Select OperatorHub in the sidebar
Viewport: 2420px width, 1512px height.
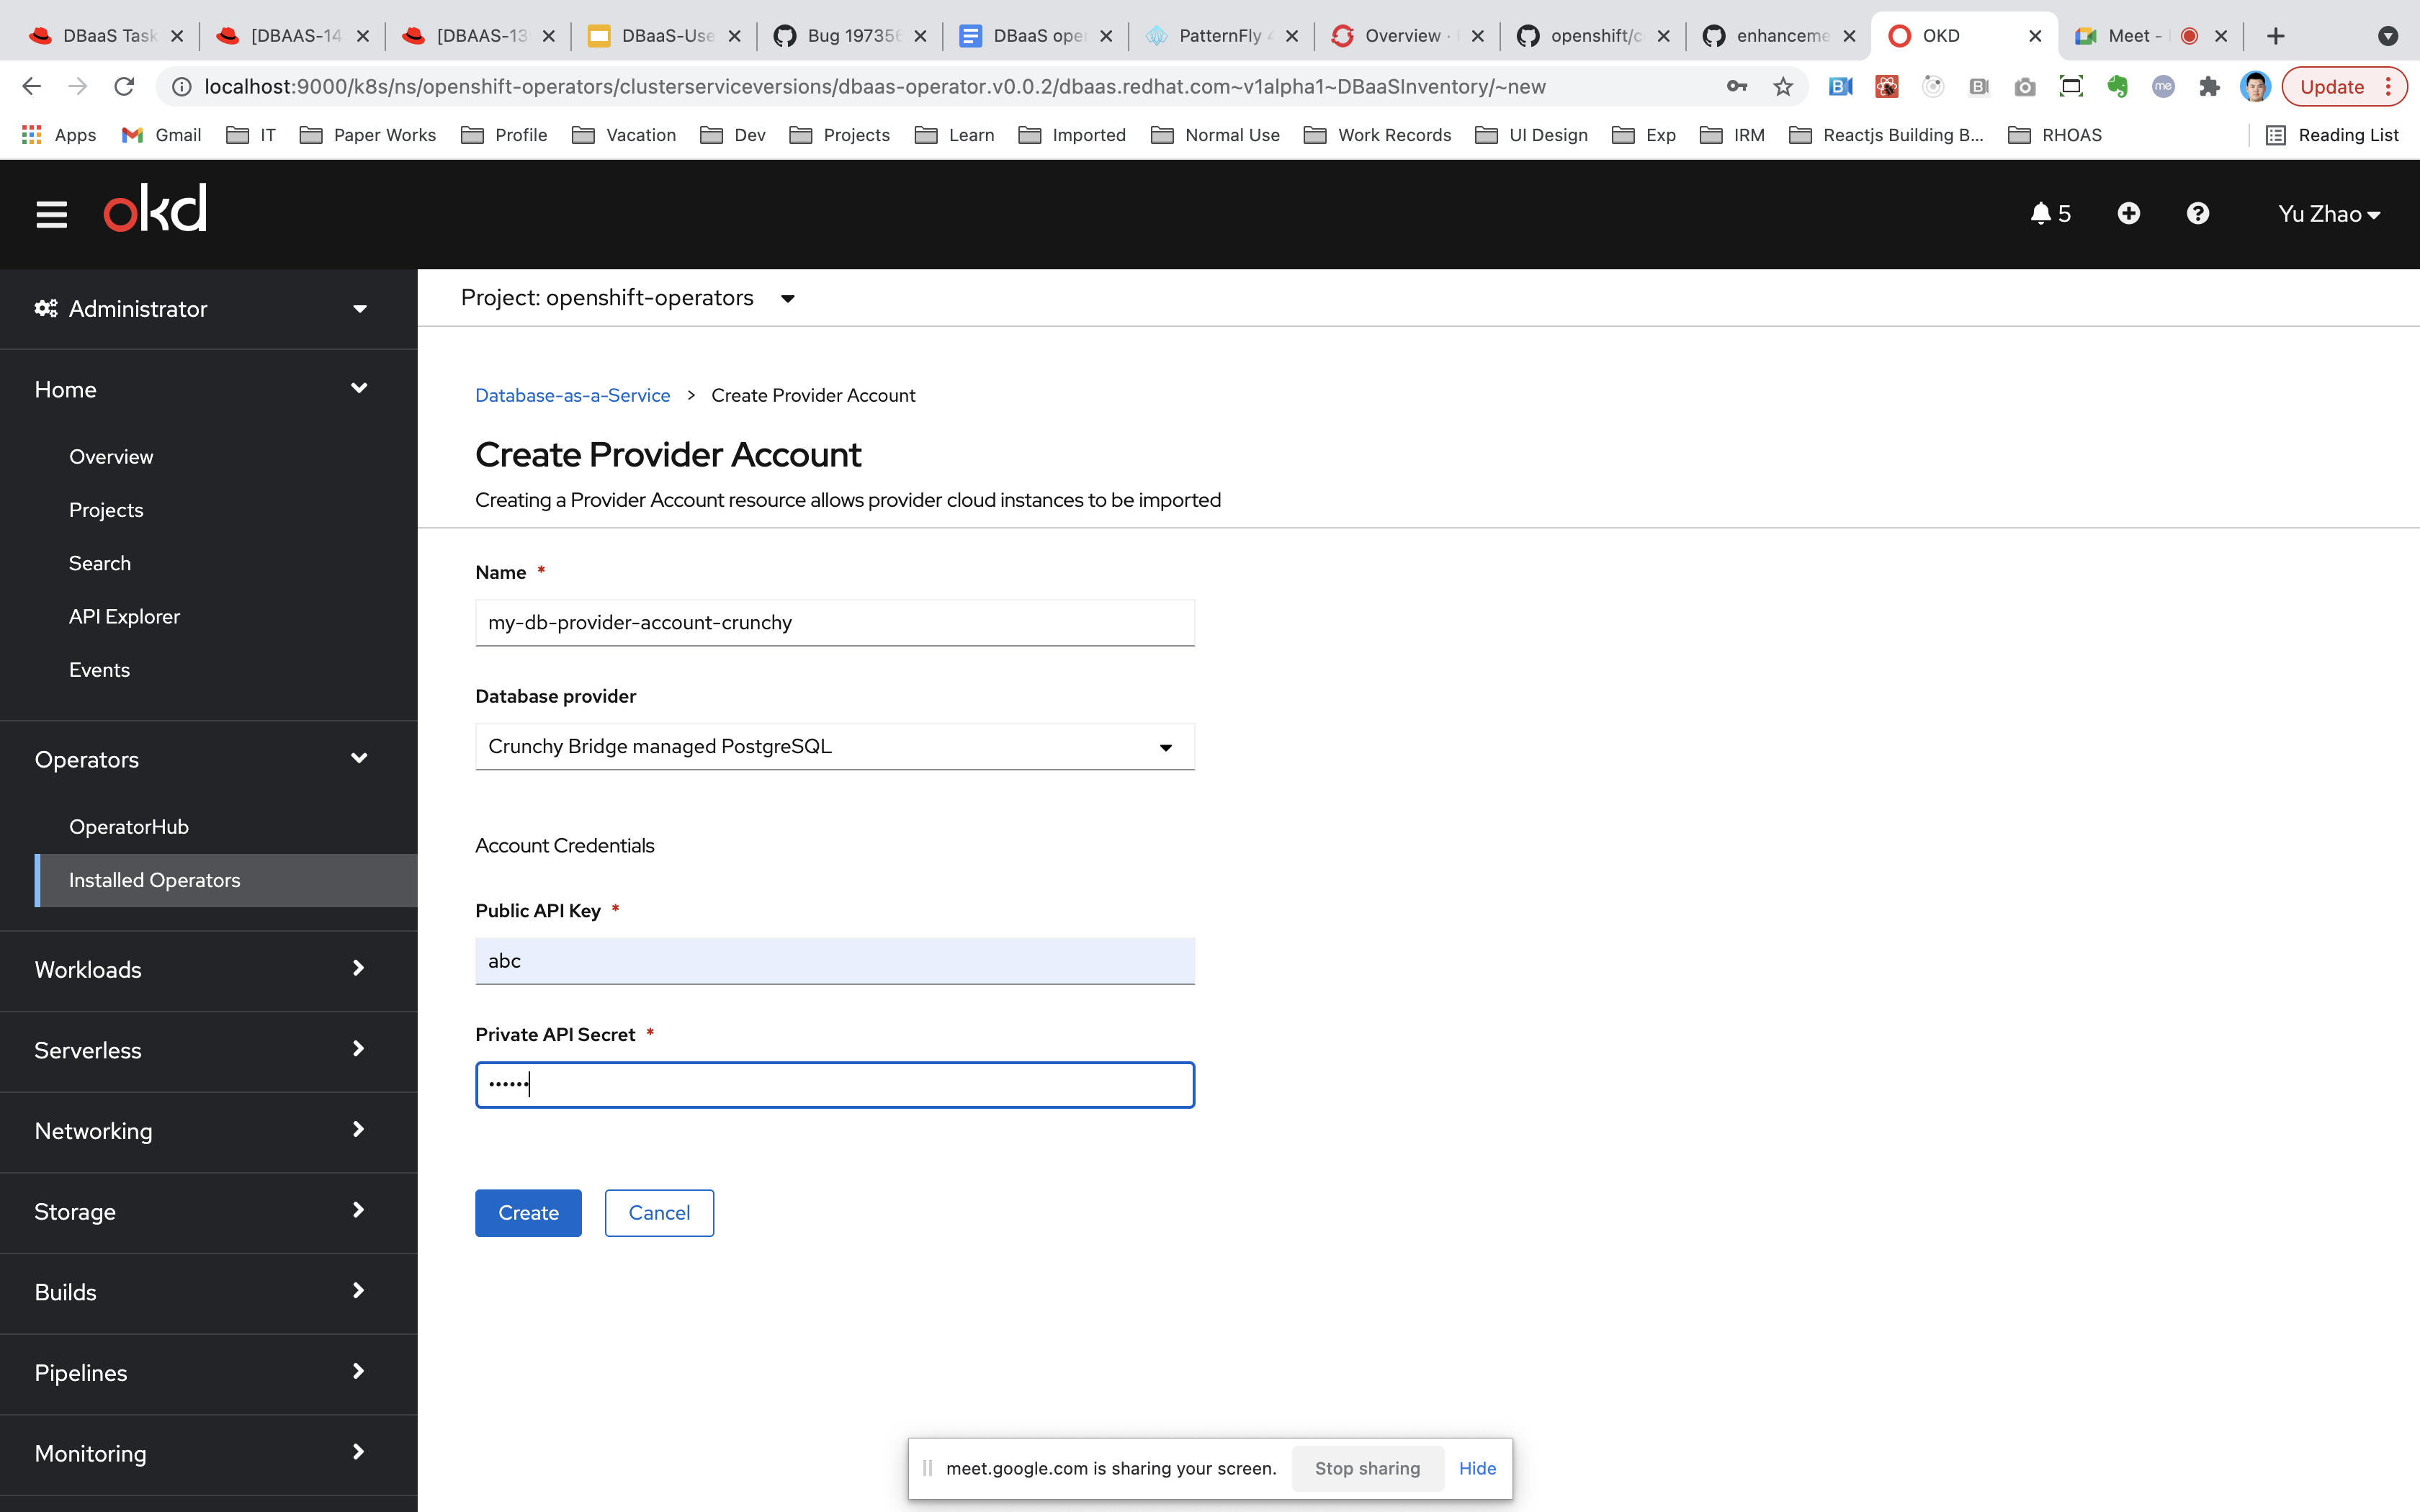click(129, 827)
